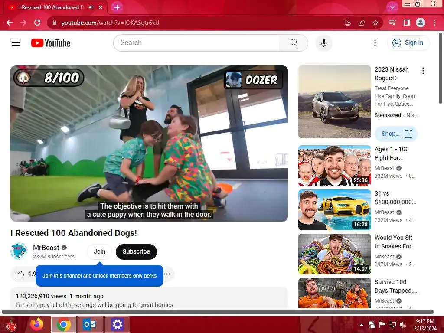Click the video title text
444x333 pixels.
[74, 233]
